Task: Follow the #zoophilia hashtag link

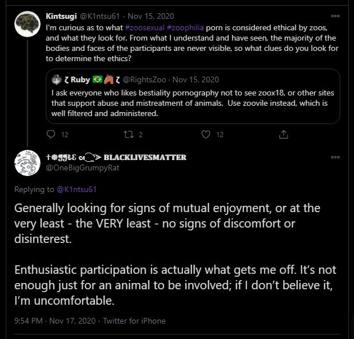Action: [185, 28]
